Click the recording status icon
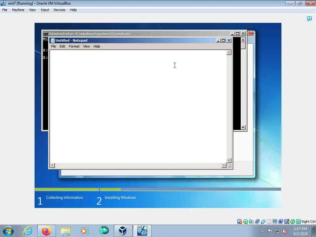The height and width of the screenshot is (237, 316). [281, 222]
